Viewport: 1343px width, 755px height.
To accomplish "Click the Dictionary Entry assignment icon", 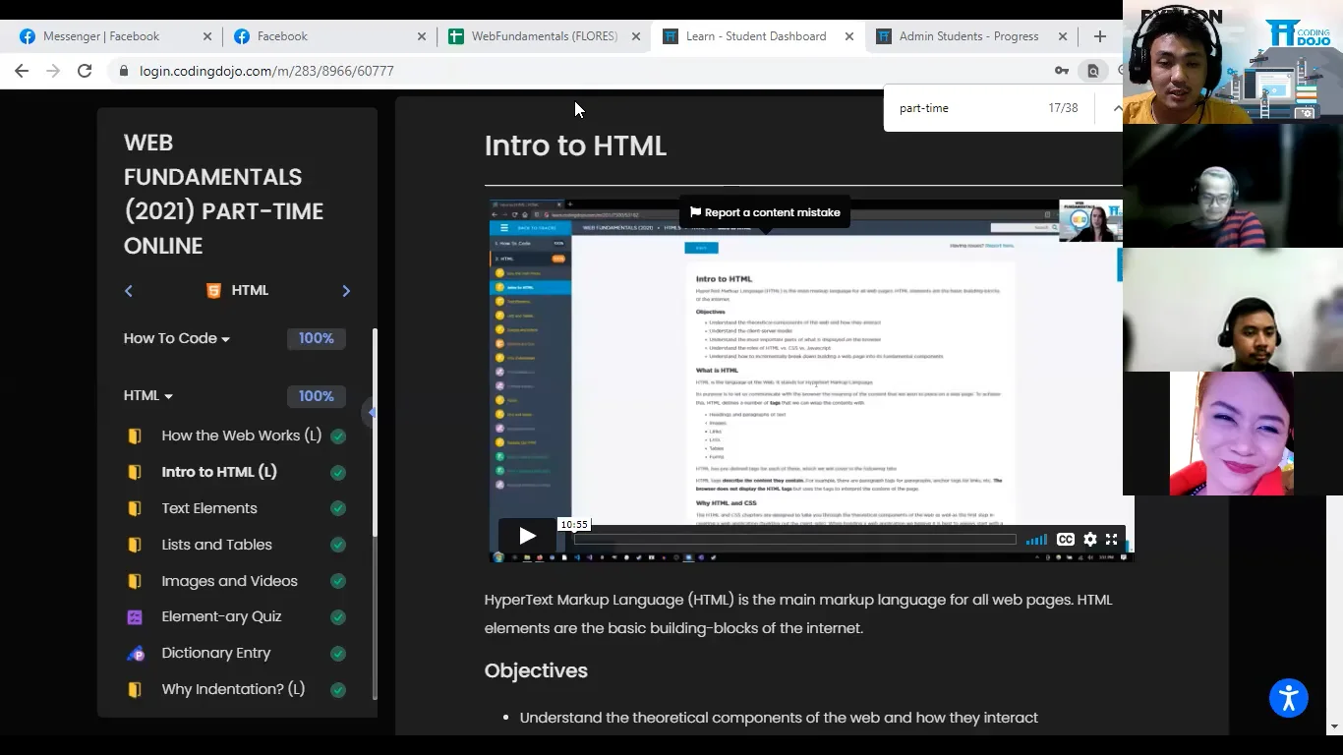I will (136, 654).
